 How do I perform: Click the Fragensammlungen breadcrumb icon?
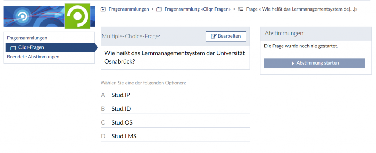coord(103,9)
